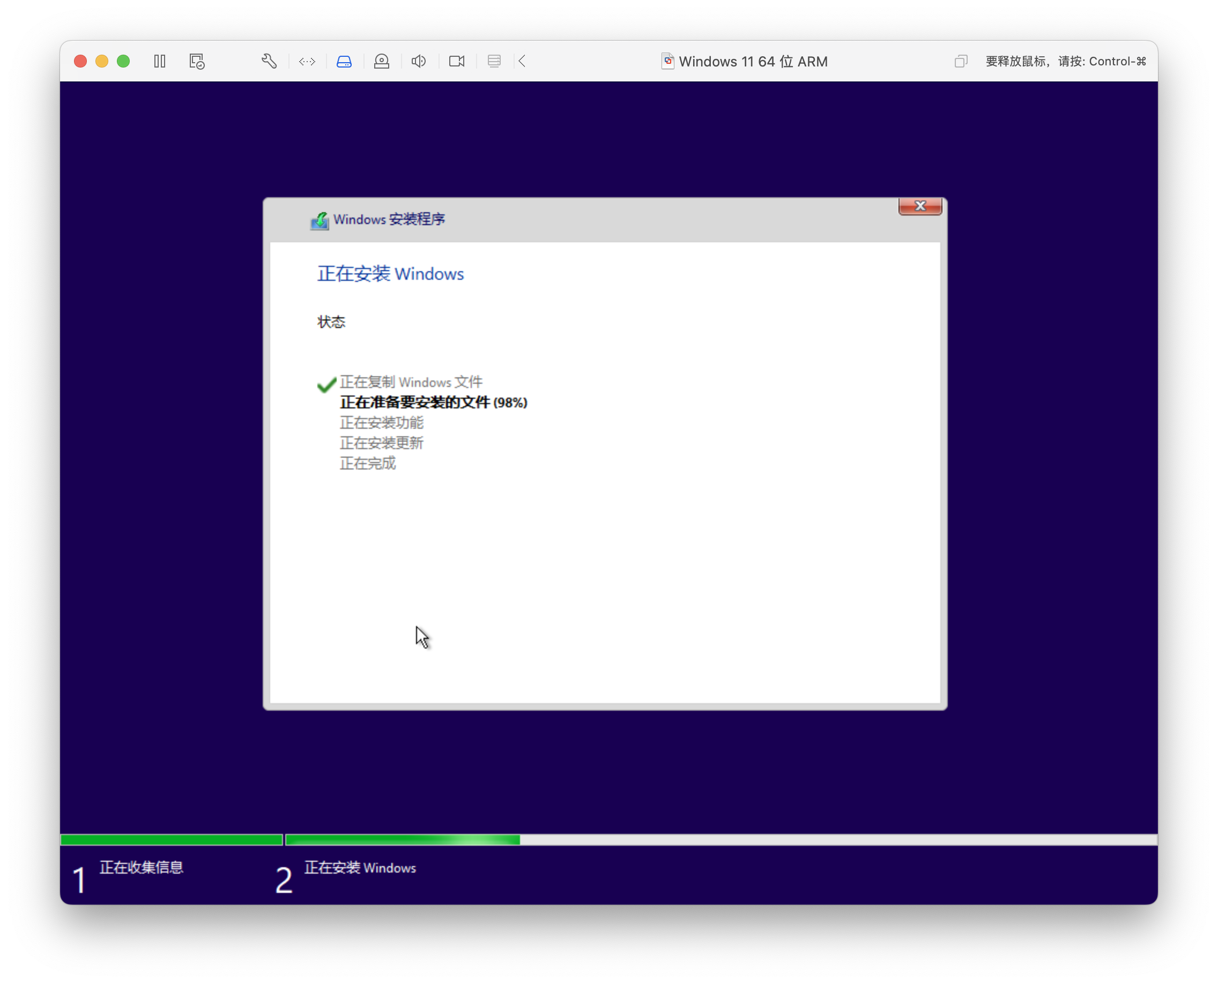1218x984 pixels.
Task: Click the network adapter arrows icon
Action: [307, 61]
